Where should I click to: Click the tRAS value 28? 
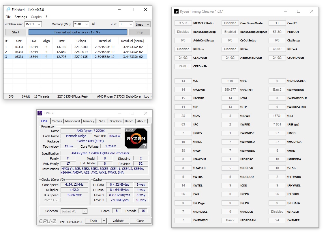click(183, 116)
